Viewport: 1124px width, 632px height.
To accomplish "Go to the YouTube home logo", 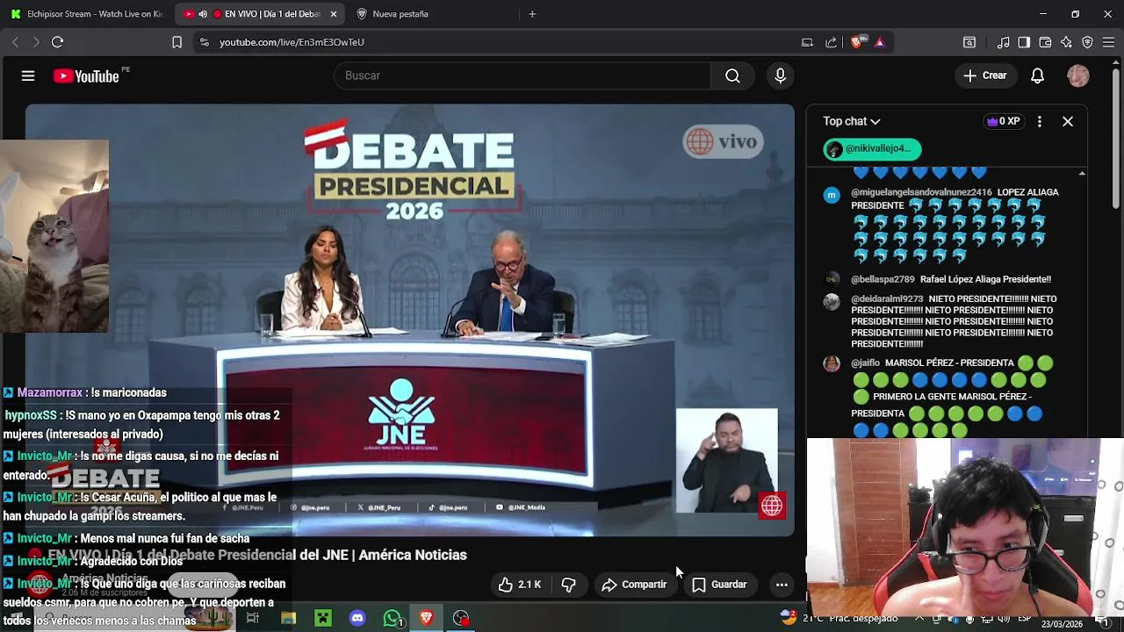I will pyautogui.click(x=86, y=76).
